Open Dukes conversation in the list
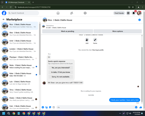145x116 pixels. coord(19,99)
